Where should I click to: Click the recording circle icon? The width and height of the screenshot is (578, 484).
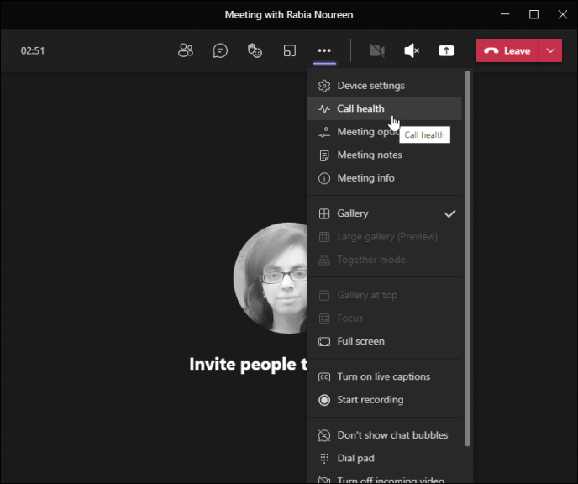click(324, 400)
